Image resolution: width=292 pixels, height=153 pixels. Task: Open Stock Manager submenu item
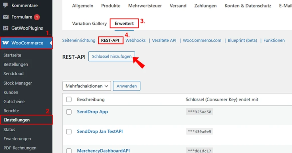[18, 83]
